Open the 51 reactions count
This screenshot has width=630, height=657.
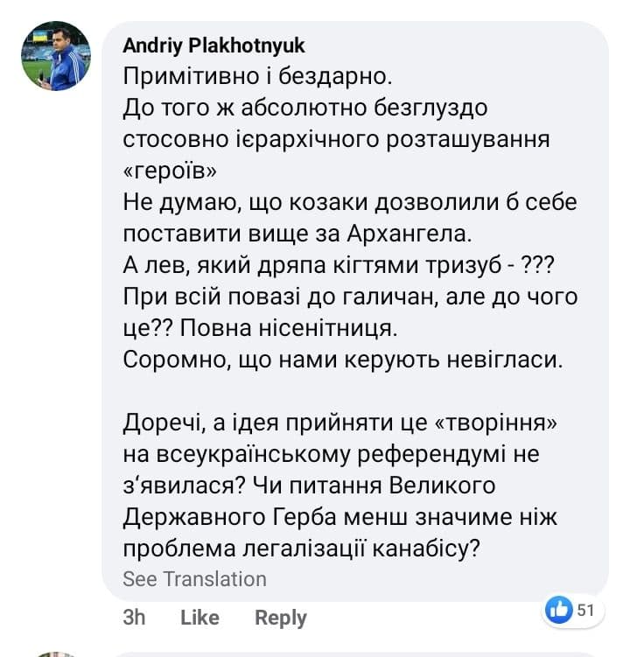point(585,610)
